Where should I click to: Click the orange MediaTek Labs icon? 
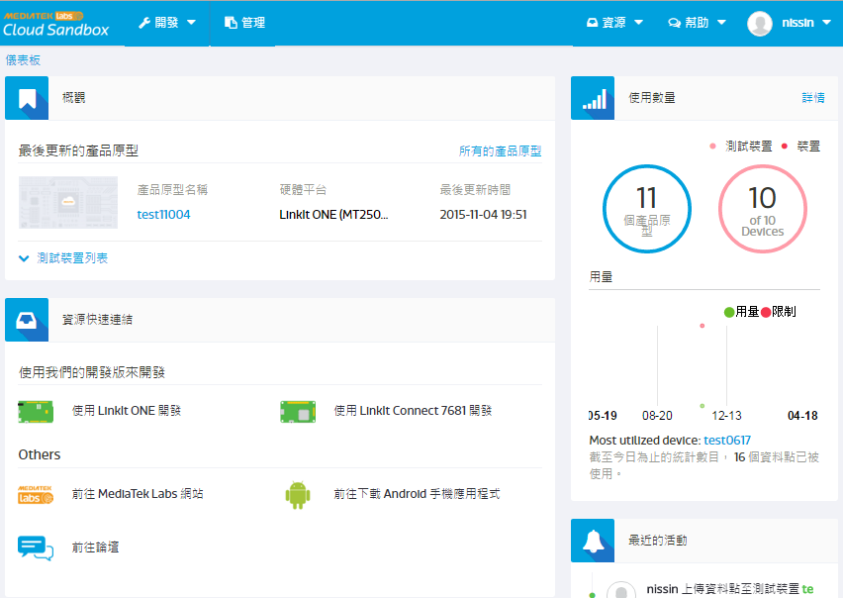[x=36, y=494]
